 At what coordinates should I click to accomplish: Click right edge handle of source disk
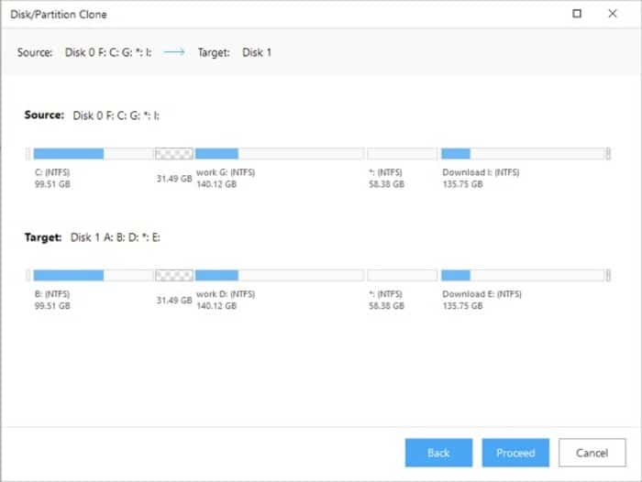pyautogui.click(x=608, y=154)
